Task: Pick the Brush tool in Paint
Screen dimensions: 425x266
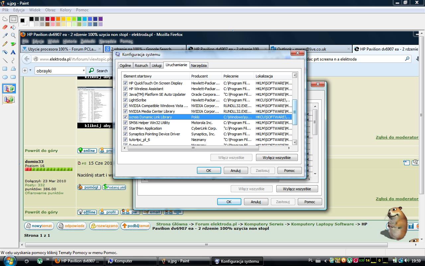Action: tap(13, 44)
